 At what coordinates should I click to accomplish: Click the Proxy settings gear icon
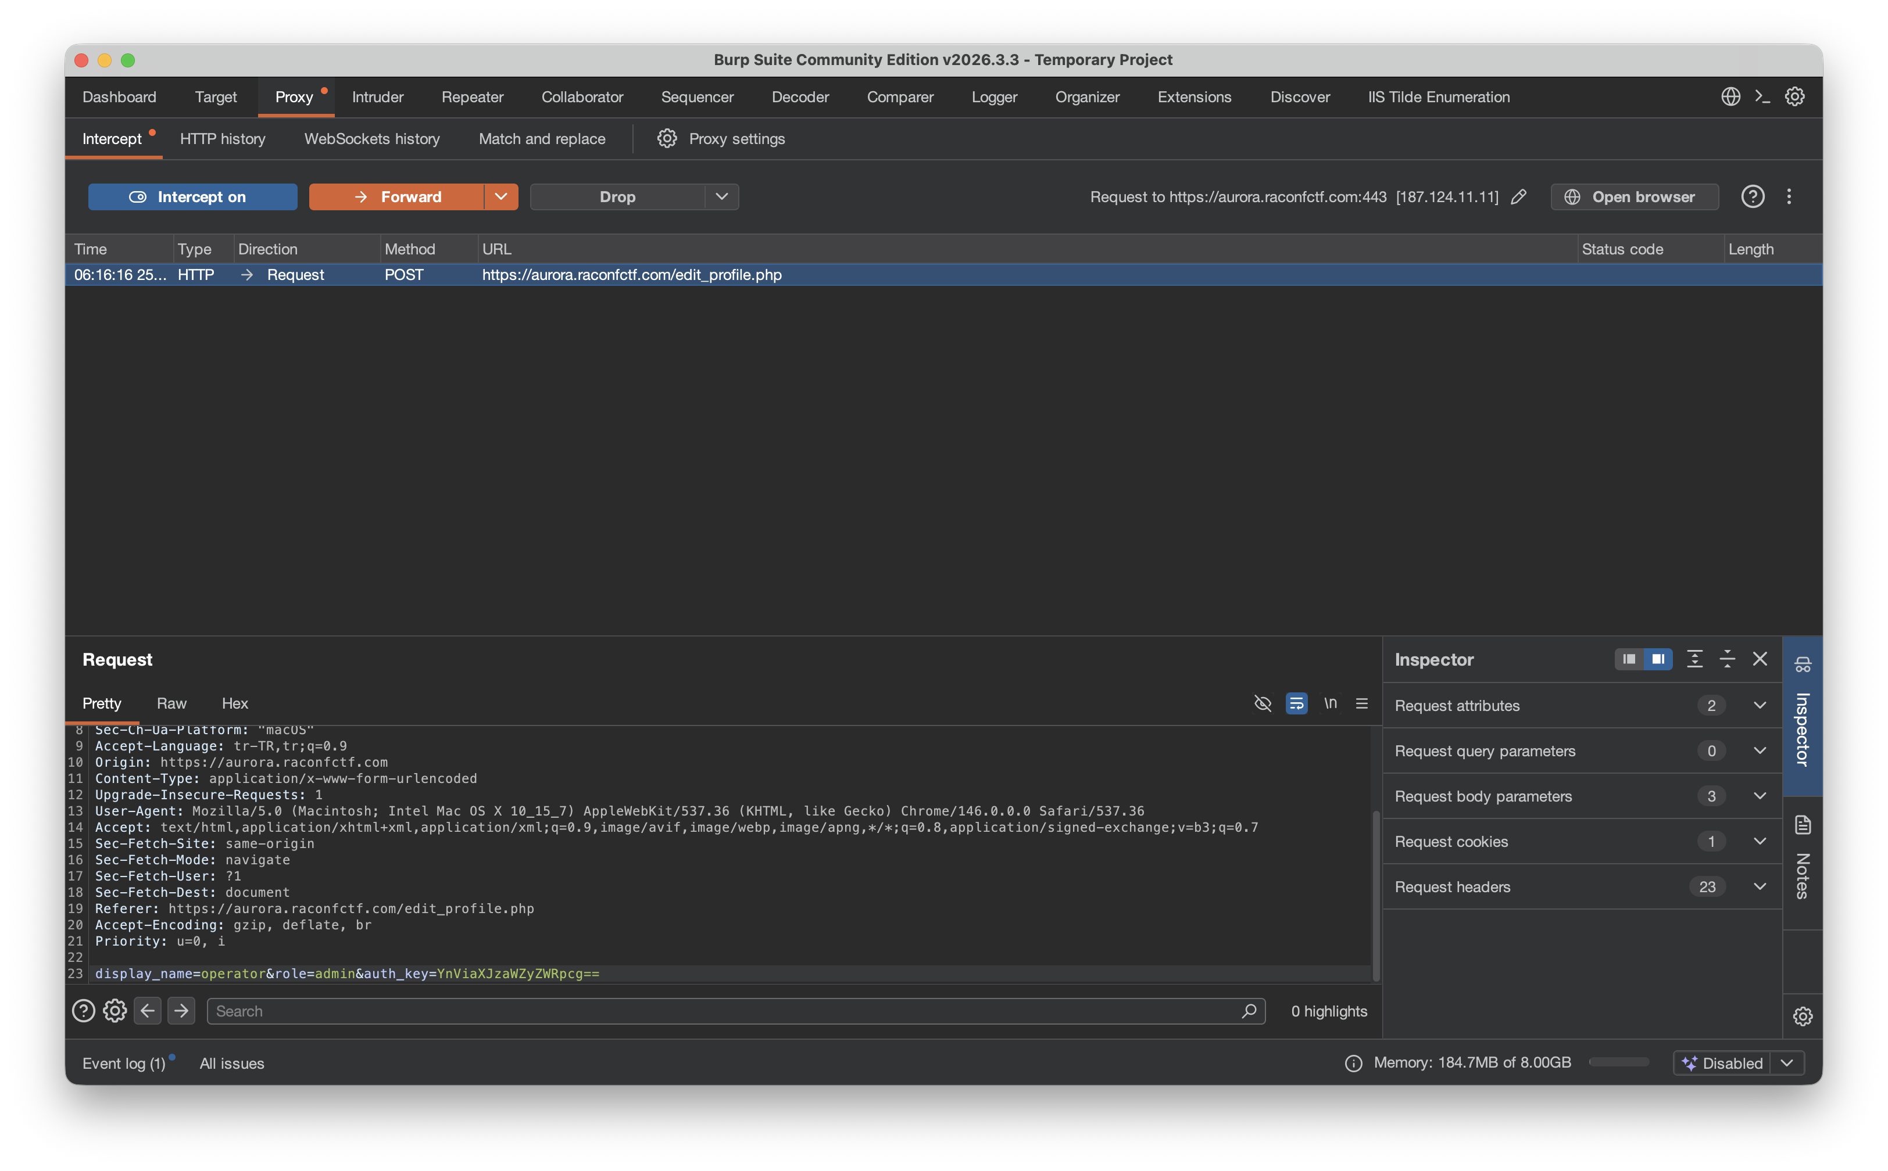pos(667,139)
